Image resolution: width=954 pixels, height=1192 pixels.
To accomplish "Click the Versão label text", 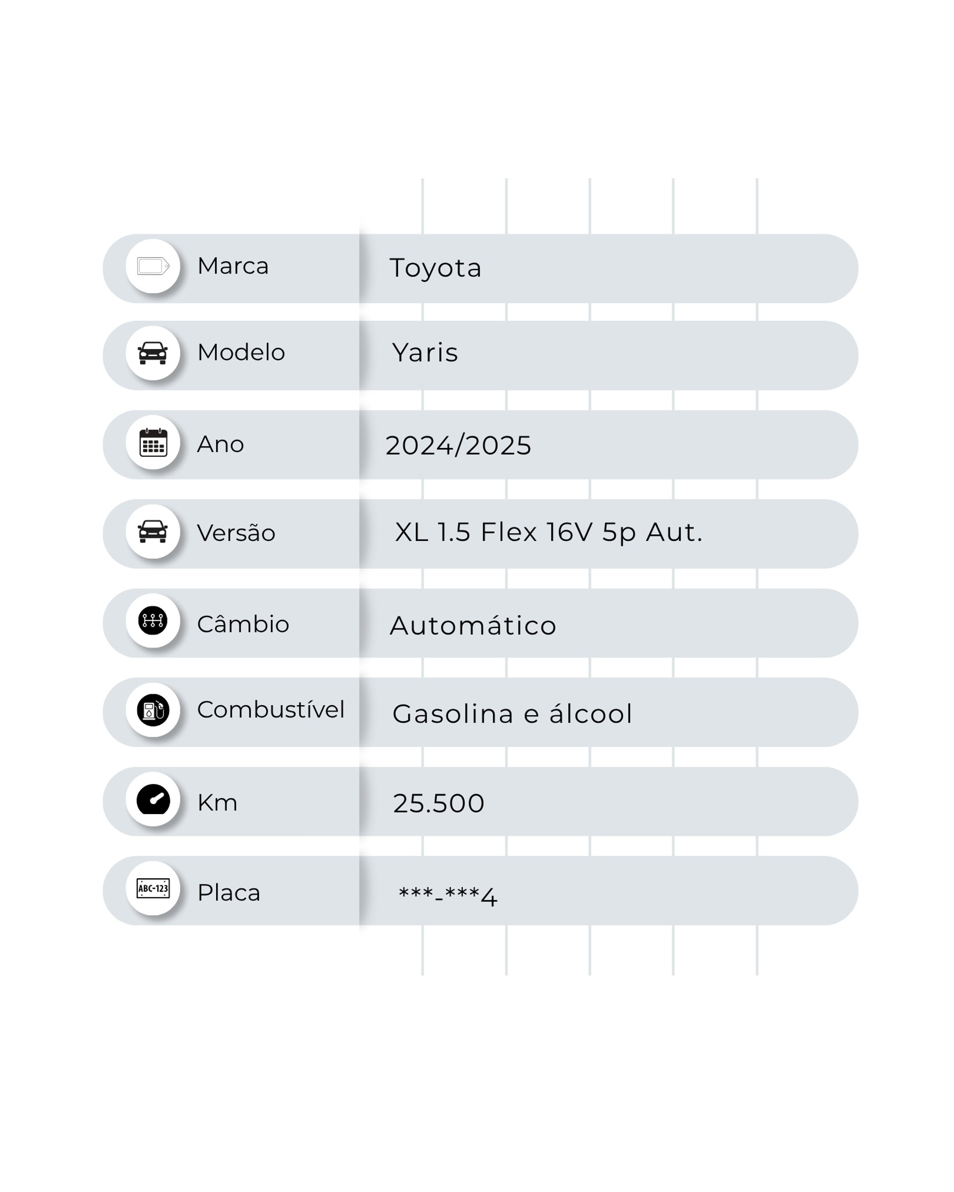I will click(236, 533).
